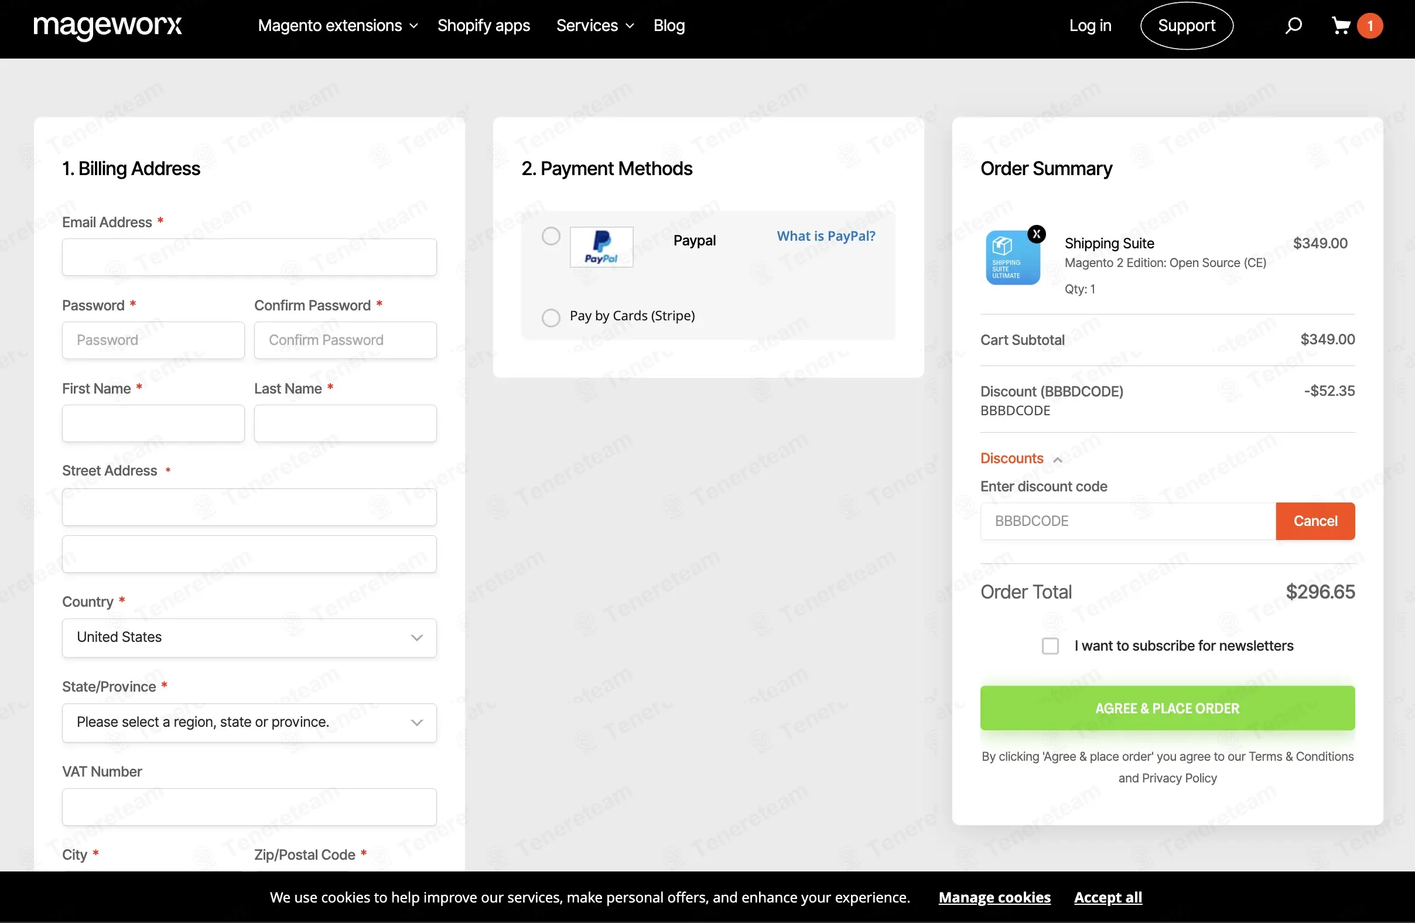Click Agree & Place Order button

1167,708
